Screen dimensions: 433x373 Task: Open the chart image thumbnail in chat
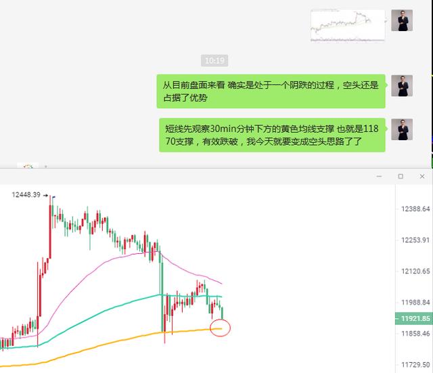coord(348,26)
